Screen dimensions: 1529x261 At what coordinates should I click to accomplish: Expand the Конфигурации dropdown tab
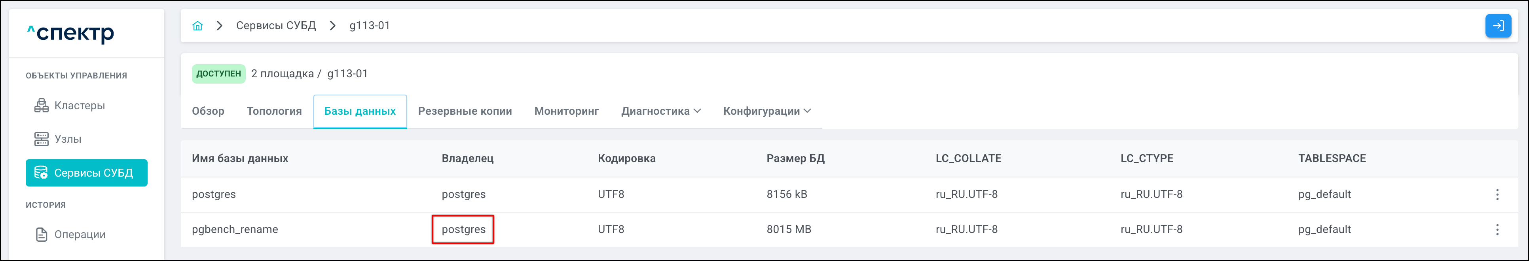point(767,111)
